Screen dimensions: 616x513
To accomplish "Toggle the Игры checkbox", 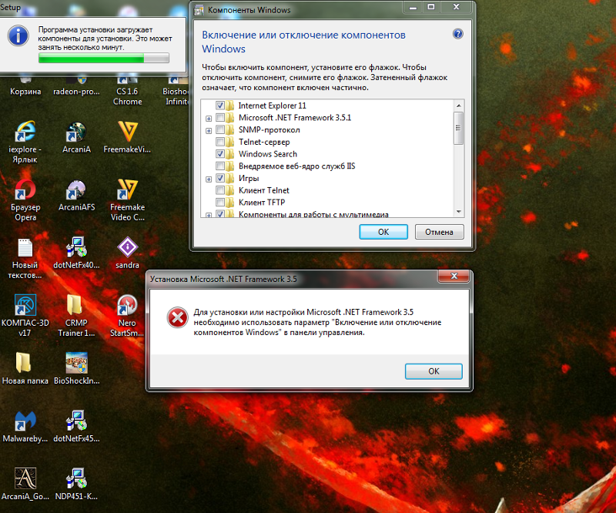I will pos(220,178).
